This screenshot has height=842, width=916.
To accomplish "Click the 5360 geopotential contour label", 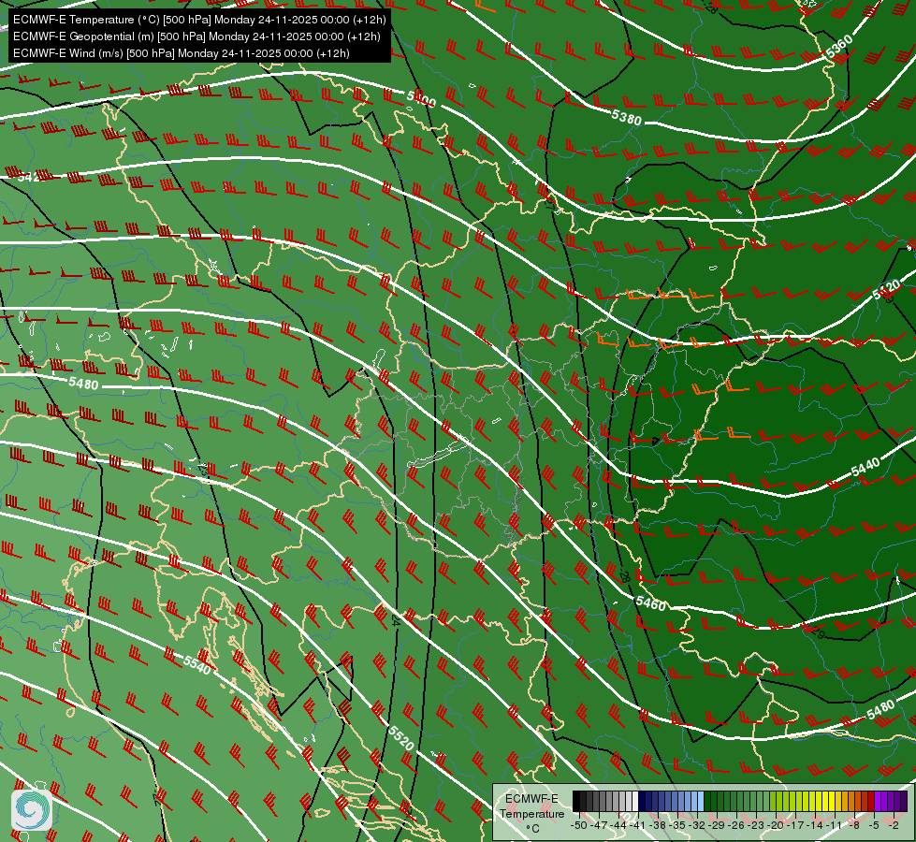I will point(840,47).
